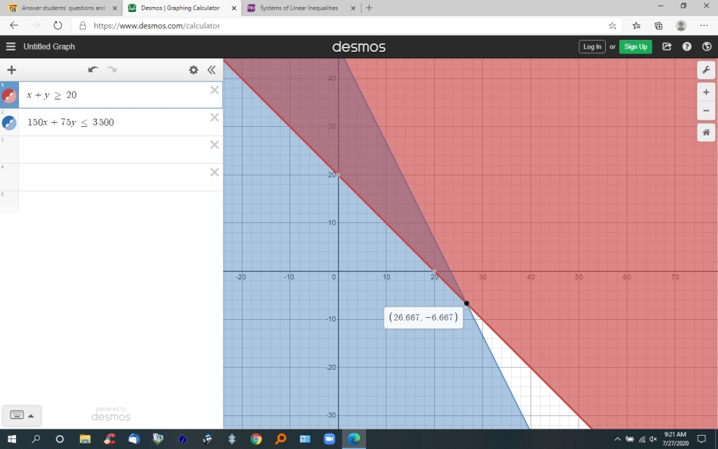Click the Log In button
718x449 pixels.
[592, 47]
